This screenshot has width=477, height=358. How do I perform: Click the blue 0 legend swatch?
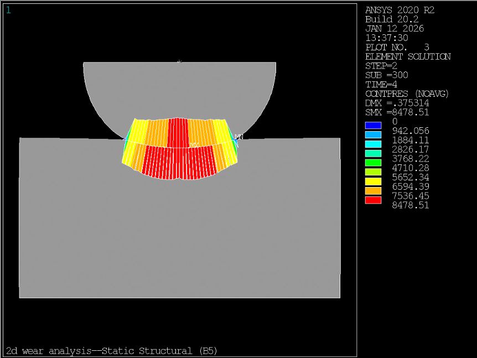click(373, 126)
